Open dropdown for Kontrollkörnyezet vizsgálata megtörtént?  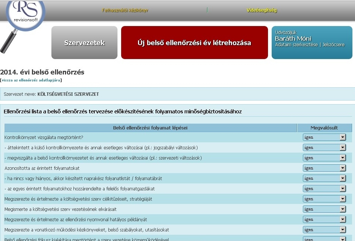tap(324, 137)
